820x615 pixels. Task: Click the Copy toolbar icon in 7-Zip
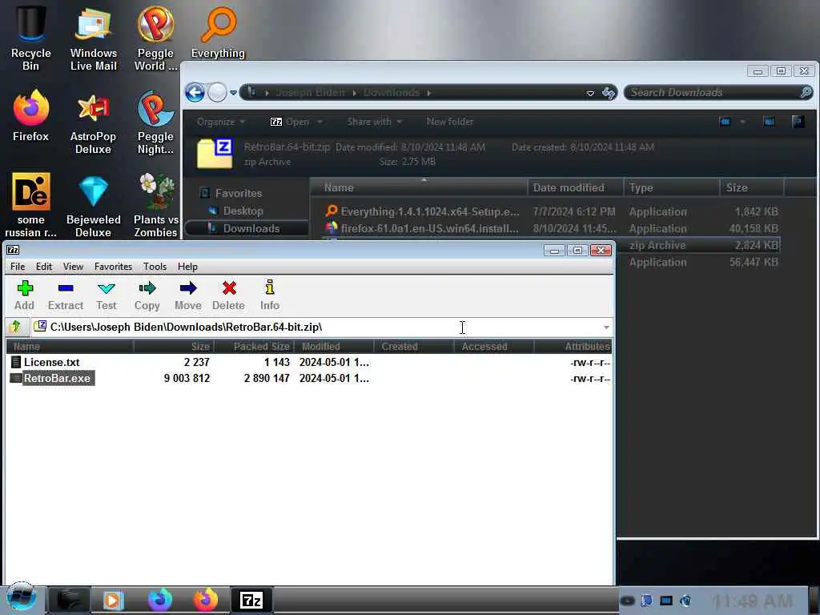click(147, 295)
